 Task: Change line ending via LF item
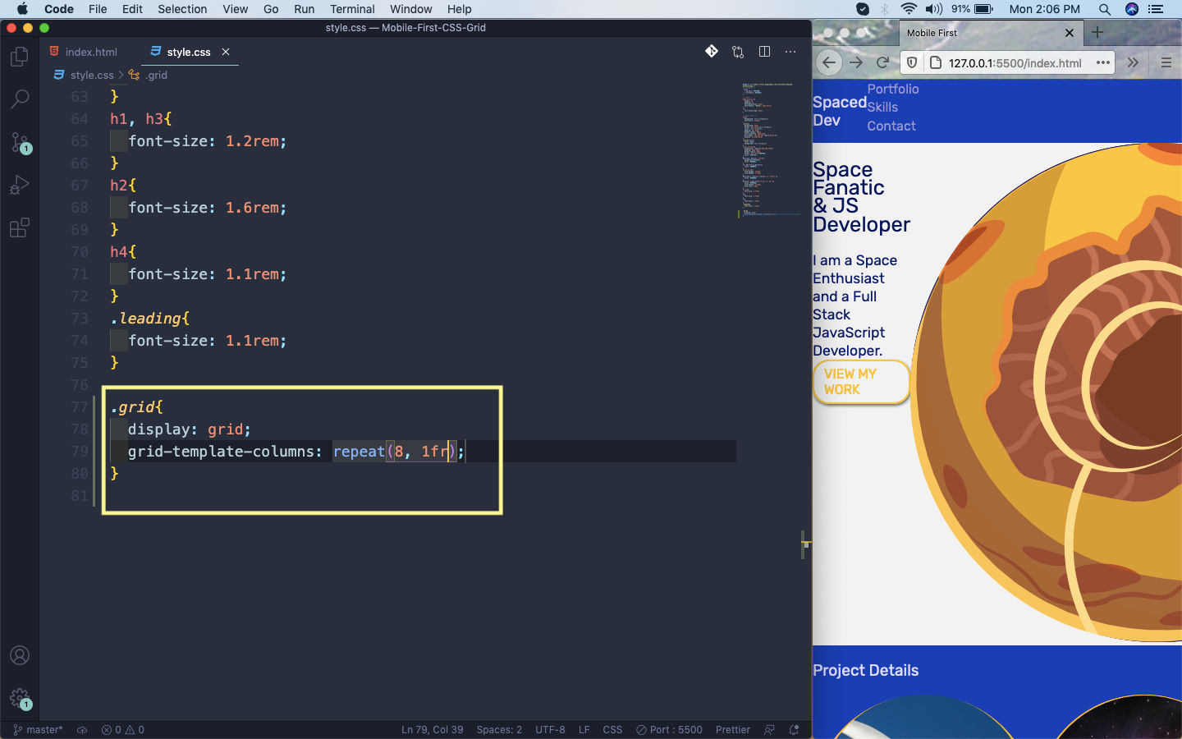584,729
